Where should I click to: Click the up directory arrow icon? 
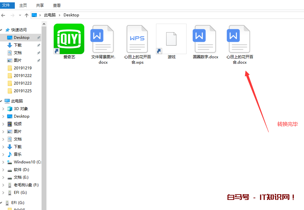click(x=27, y=15)
